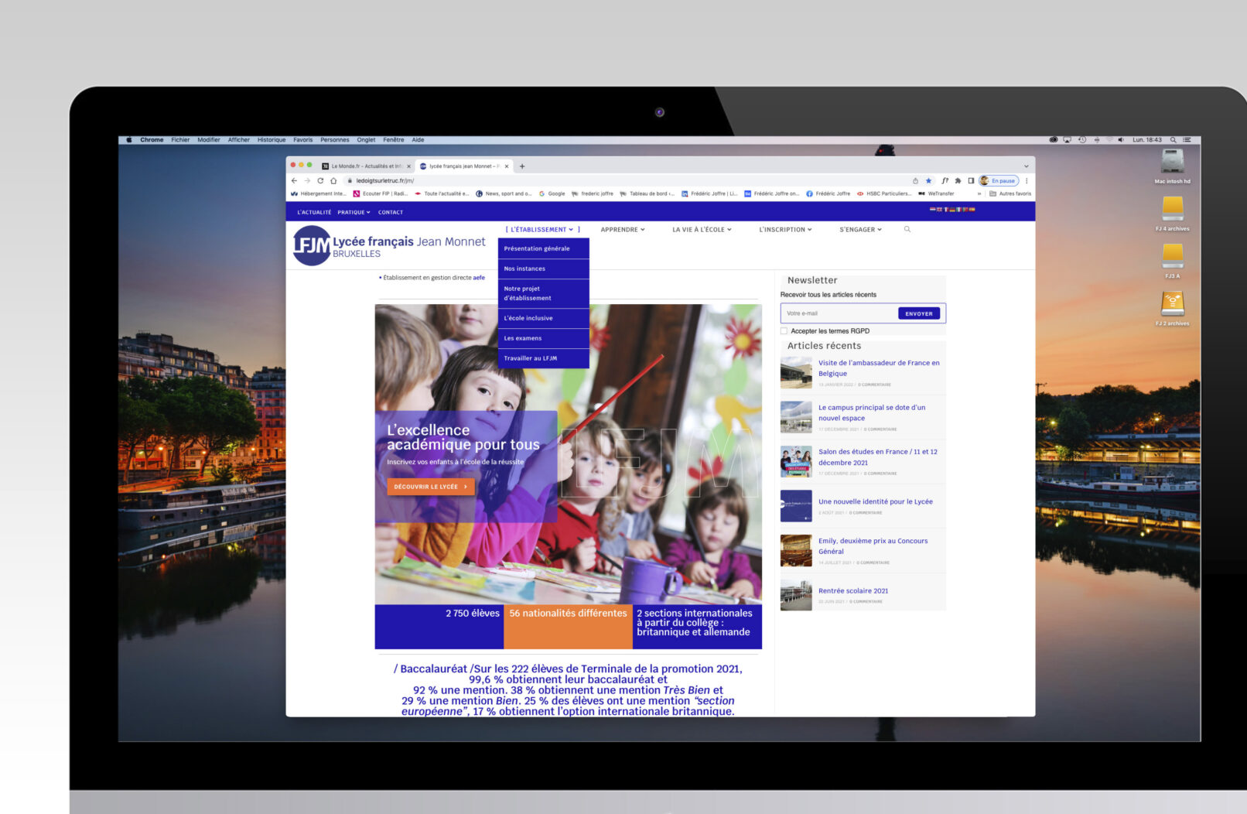Viewport: 1247px width, 814px height.
Task: Select Présentation générale menu item
Action: pyautogui.click(x=537, y=248)
